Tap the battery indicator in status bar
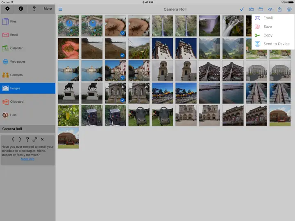Screen dimensions: 295x221 pos(290,2)
